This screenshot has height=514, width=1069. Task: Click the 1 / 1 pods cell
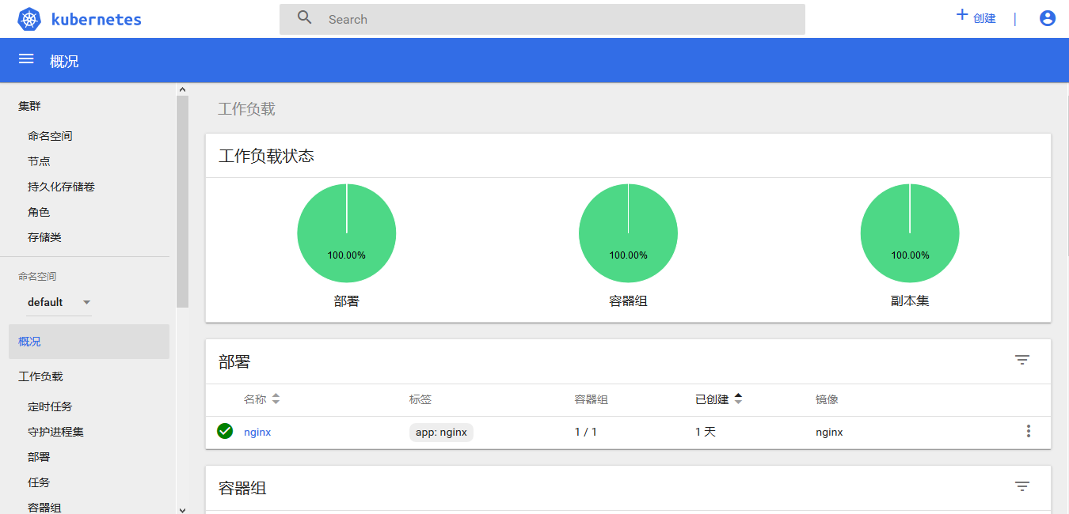pos(586,432)
